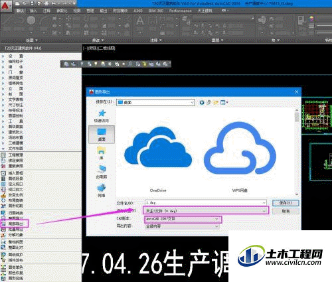
Task: Click the Save quick-access icon
Action: coord(32,3)
